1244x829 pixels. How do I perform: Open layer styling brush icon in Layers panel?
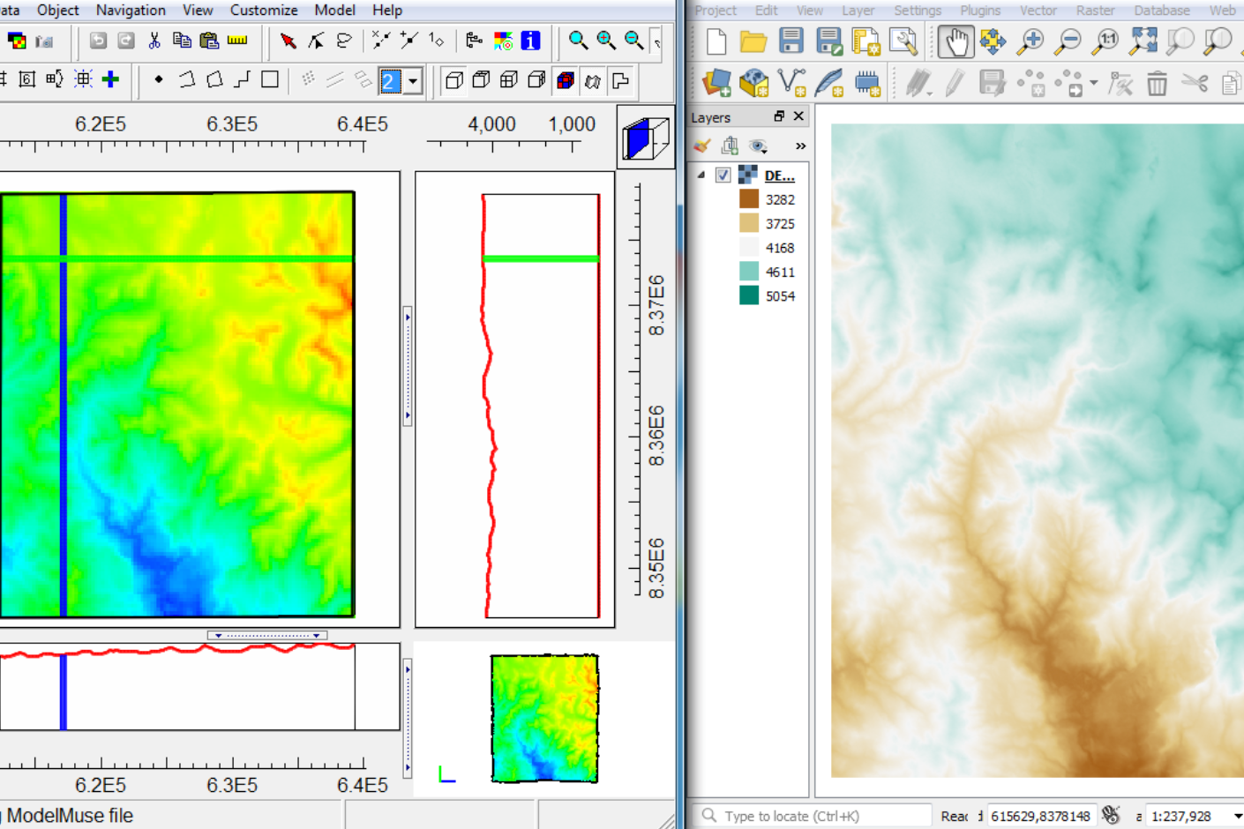tap(701, 146)
